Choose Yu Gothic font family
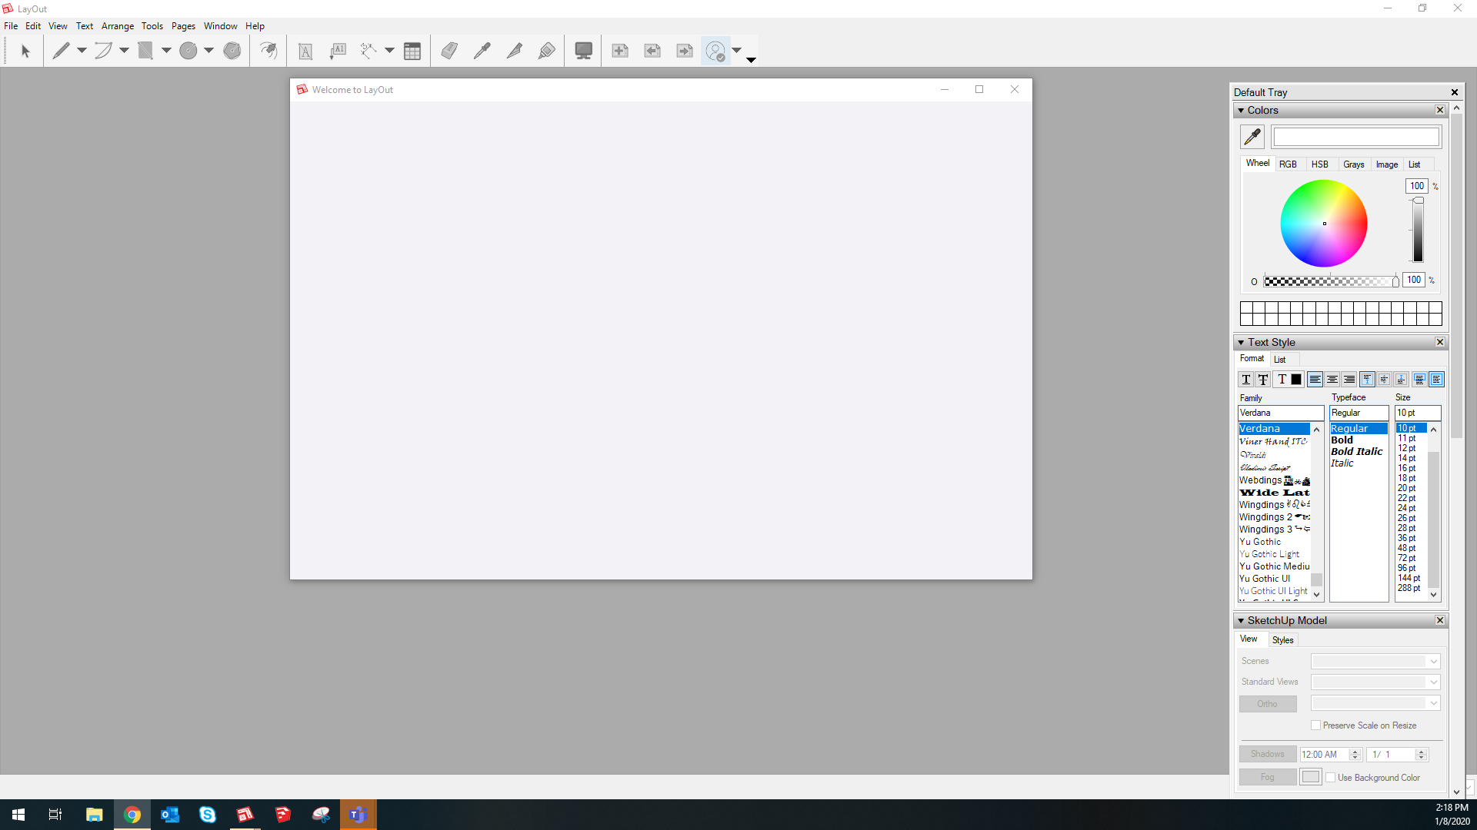1477x830 pixels. (x=1260, y=542)
